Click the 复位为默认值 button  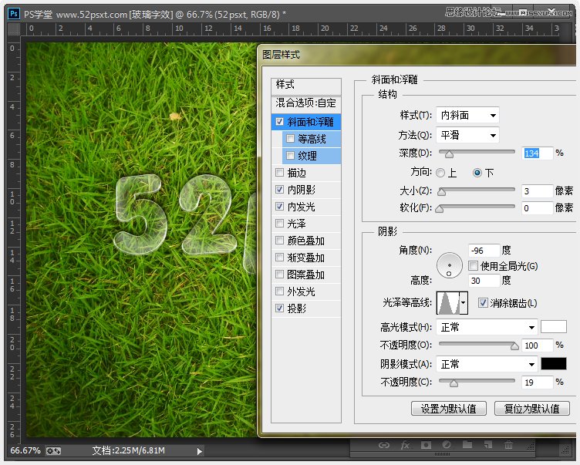pos(531,409)
